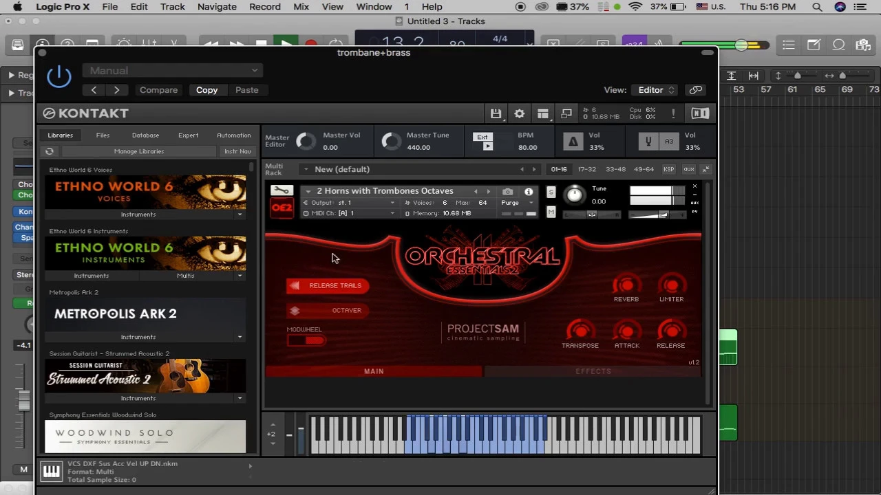Image resolution: width=881 pixels, height=495 pixels.
Task: Toggle the Octaver switch
Action: click(x=328, y=311)
